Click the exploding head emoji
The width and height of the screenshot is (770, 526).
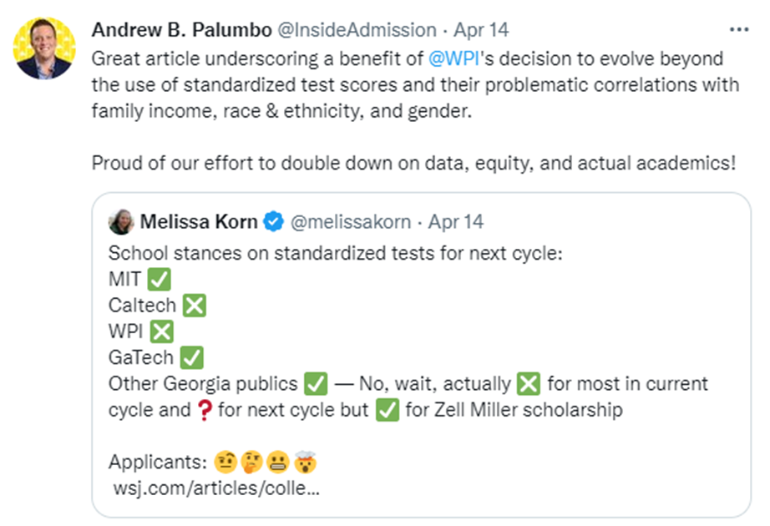click(306, 463)
